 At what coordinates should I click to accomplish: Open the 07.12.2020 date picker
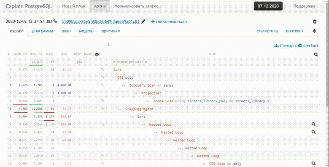pyautogui.click(x=268, y=6)
